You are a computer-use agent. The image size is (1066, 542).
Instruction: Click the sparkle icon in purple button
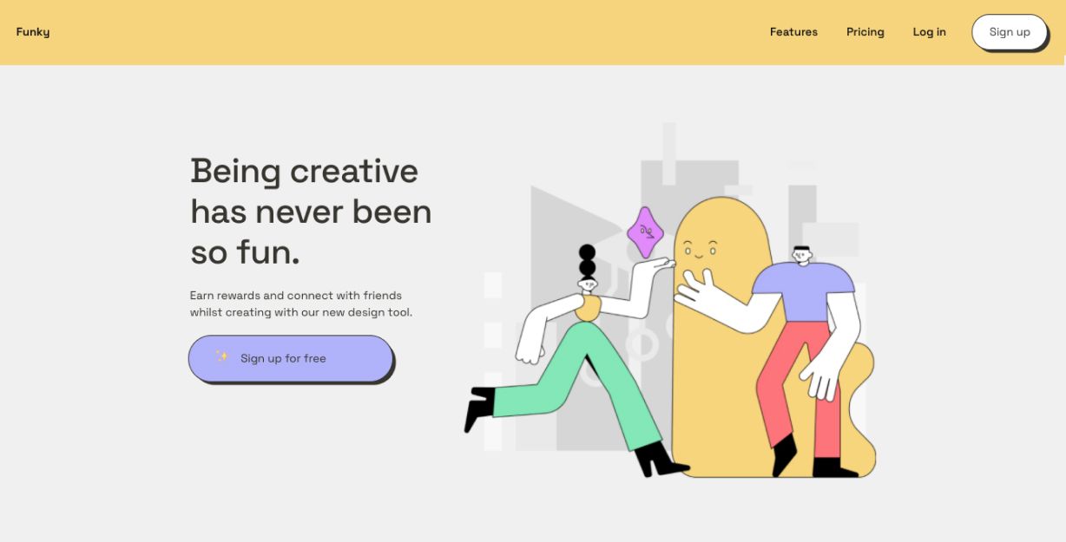[222, 356]
